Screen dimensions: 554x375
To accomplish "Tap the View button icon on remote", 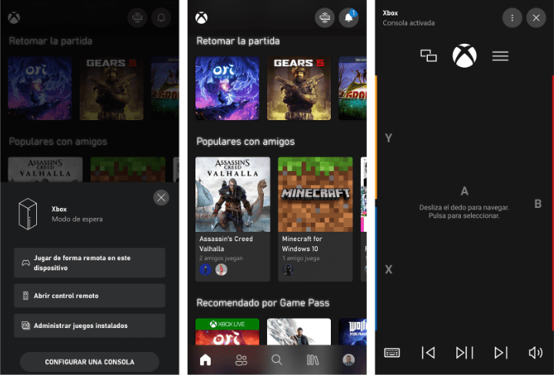I will click(x=429, y=55).
